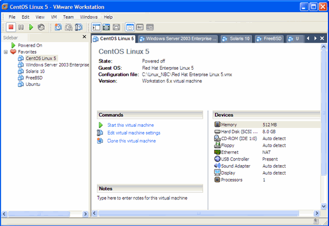The width and height of the screenshot is (329, 226).
Task: Click summary pane horizontal scroll right arrow
Action: (317, 213)
